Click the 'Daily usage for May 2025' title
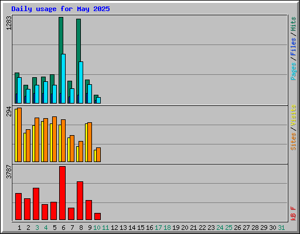The height and width of the screenshot is (234, 300). tap(60, 9)
